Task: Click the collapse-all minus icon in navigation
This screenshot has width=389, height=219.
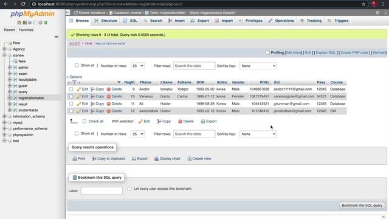Action: (57, 36)
